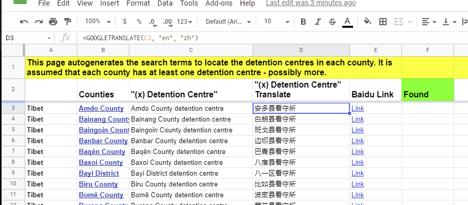468x205 pixels.
Task: Increase decimal places
Action: pyautogui.click(x=168, y=22)
